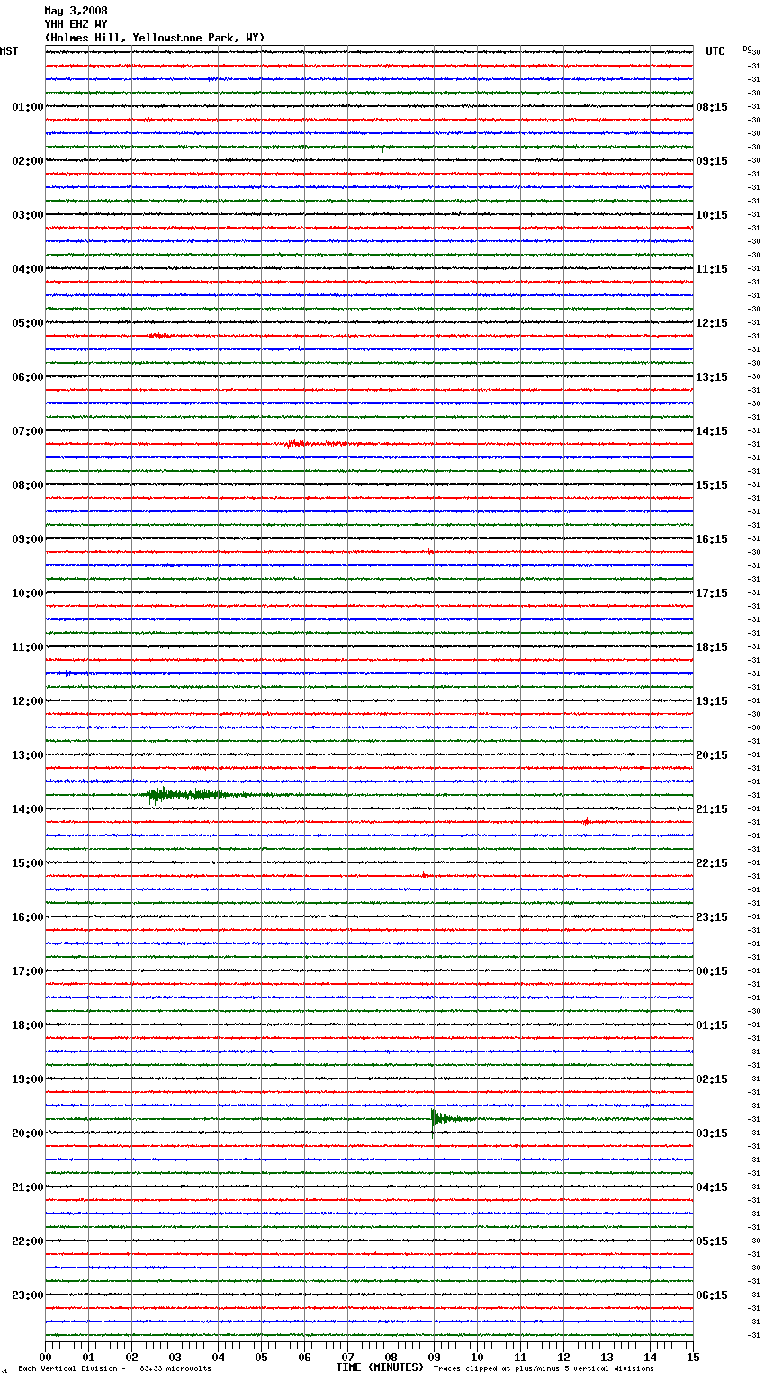The image size is (765, 1381).
Task: Click the 16:00 MST time label
Action: click(x=27, y=917)
